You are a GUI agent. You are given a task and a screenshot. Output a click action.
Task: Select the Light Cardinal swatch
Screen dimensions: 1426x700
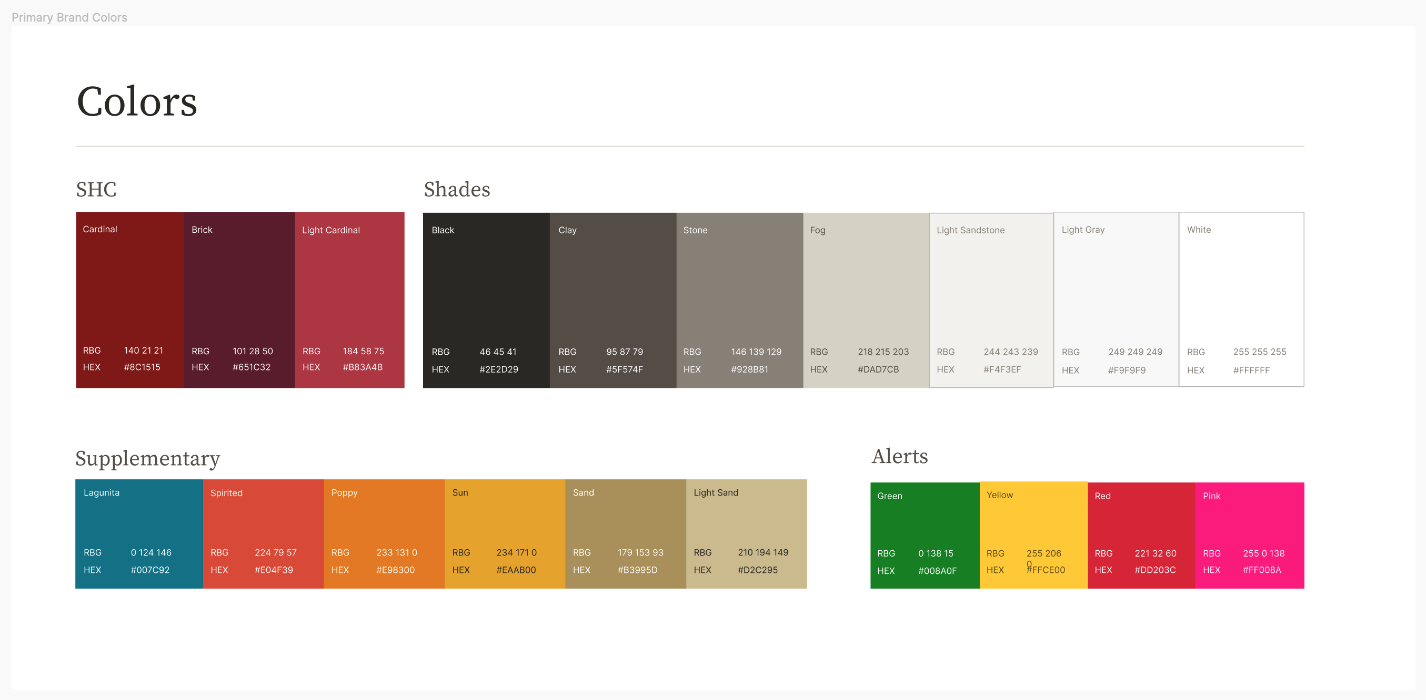350,300
